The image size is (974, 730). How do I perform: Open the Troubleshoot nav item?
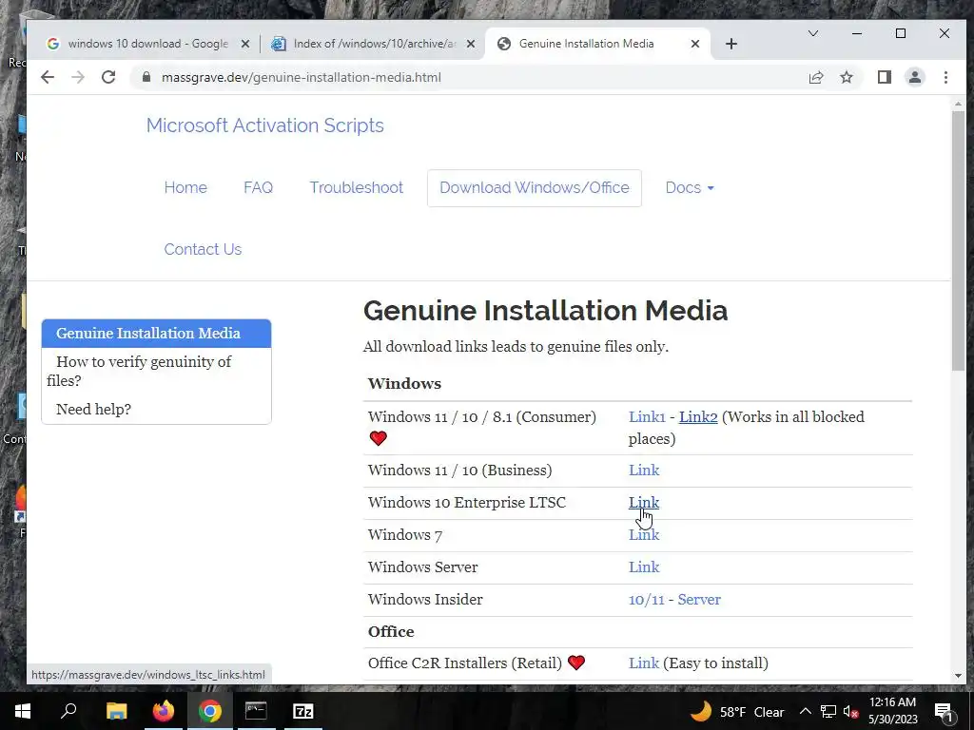[x=357, y=187]
